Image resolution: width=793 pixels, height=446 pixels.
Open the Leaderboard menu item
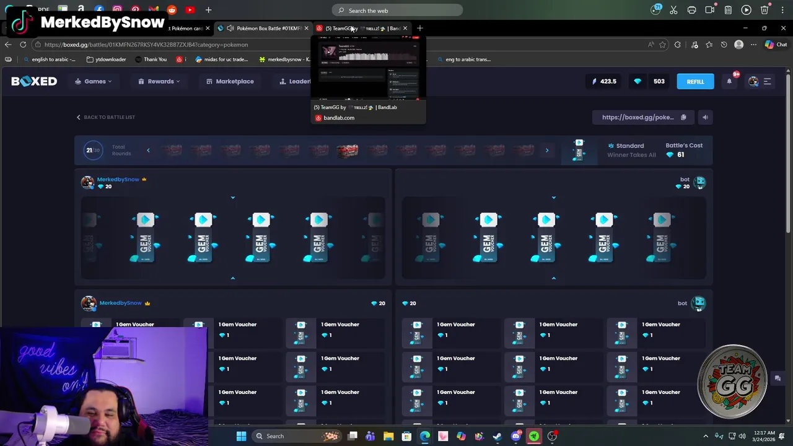tap(295, 81)
